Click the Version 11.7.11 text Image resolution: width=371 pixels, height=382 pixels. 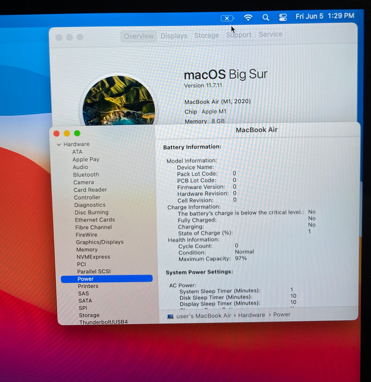(x=203, y=86)
